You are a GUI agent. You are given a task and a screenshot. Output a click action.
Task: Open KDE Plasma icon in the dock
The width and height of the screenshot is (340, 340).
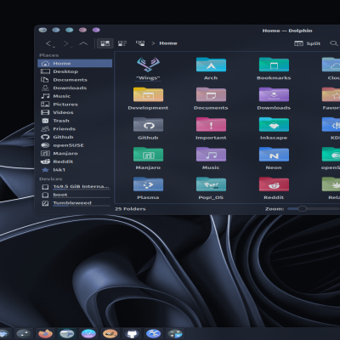pyautogui.click(x=153, y=333)
